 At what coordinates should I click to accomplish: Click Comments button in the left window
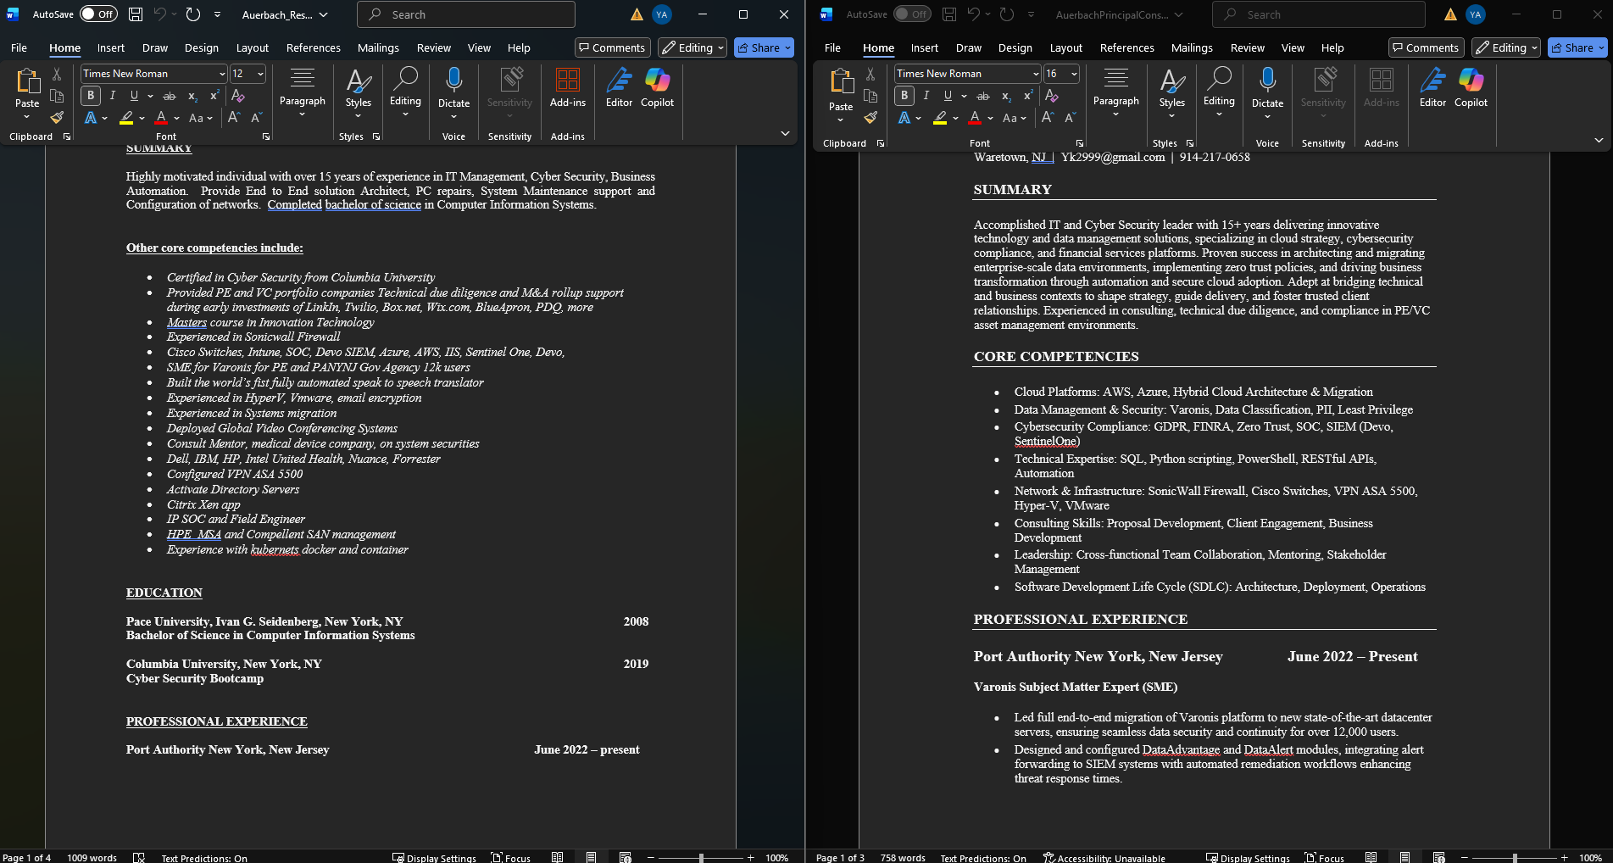612,47
